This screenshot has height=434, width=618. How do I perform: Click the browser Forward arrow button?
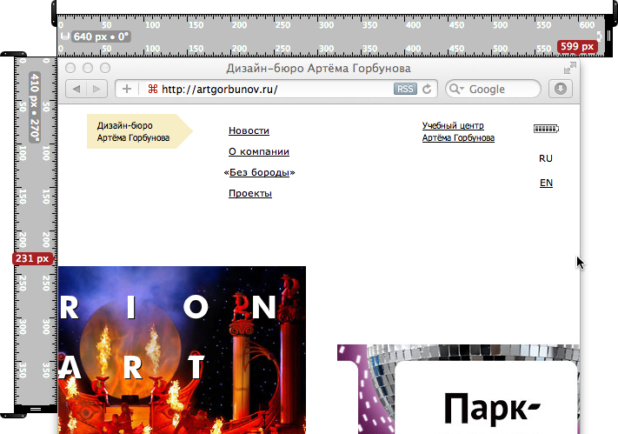pos(97,89)
